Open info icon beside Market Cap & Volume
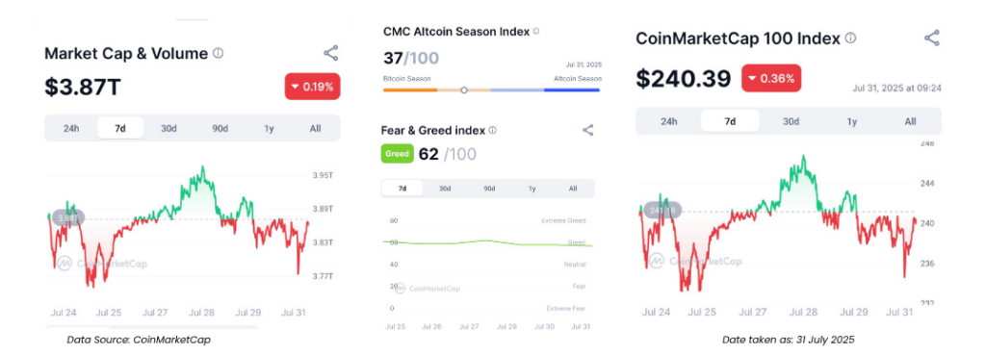Image resolution: width=986 pixels, height=355 pixels. [x=219, y=54]
